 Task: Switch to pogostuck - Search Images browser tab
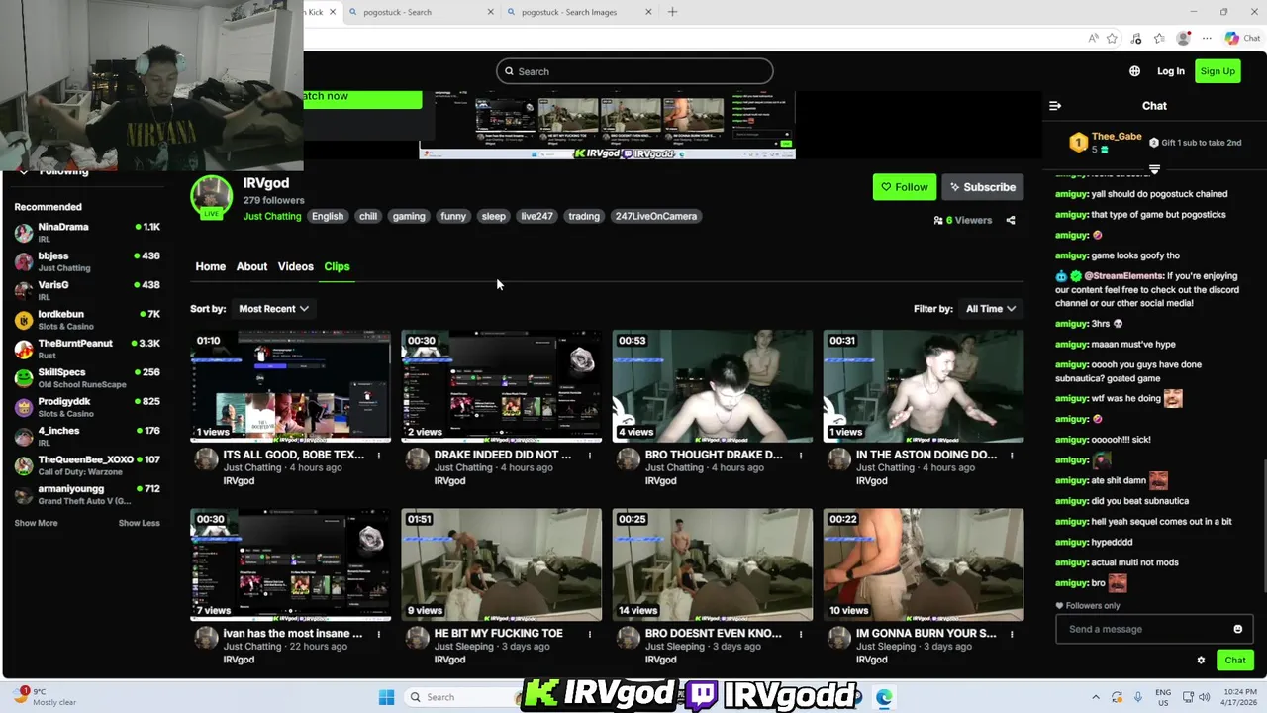pos(579,12)
